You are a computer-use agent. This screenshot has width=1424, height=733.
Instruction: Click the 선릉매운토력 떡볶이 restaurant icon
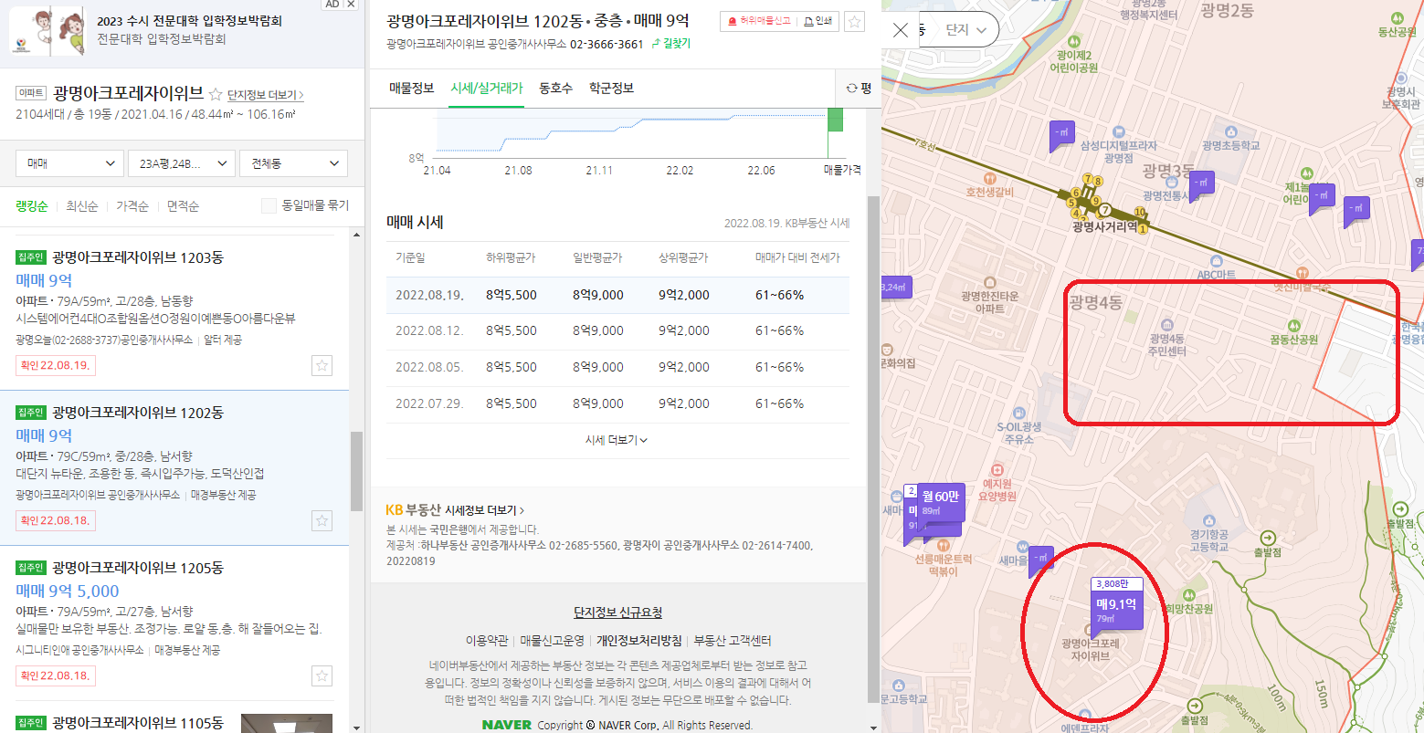coord(944,546)
